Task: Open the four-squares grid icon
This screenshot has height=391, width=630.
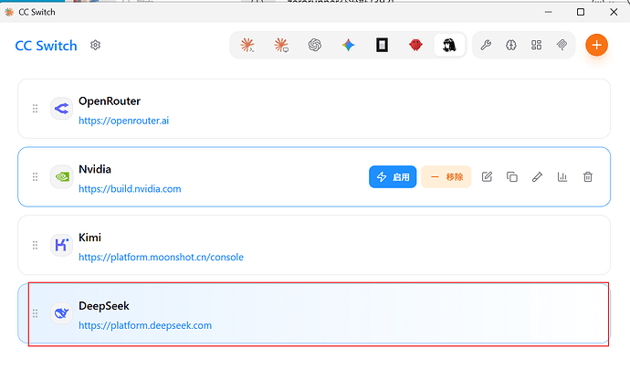Action: [x=536, y=45]
